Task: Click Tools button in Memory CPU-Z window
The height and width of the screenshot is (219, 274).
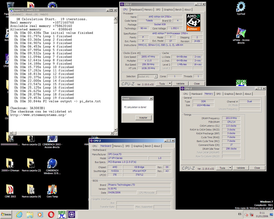Action: [x=222, y=168]
